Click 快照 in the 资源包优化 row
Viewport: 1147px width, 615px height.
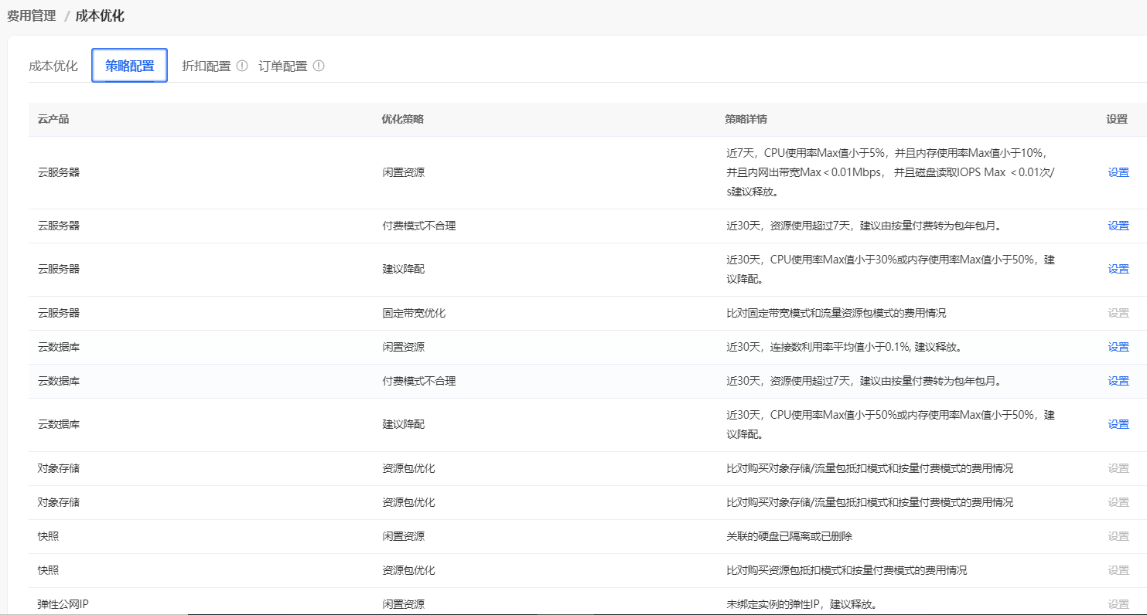pyautogui.click(x=48, y=570)
